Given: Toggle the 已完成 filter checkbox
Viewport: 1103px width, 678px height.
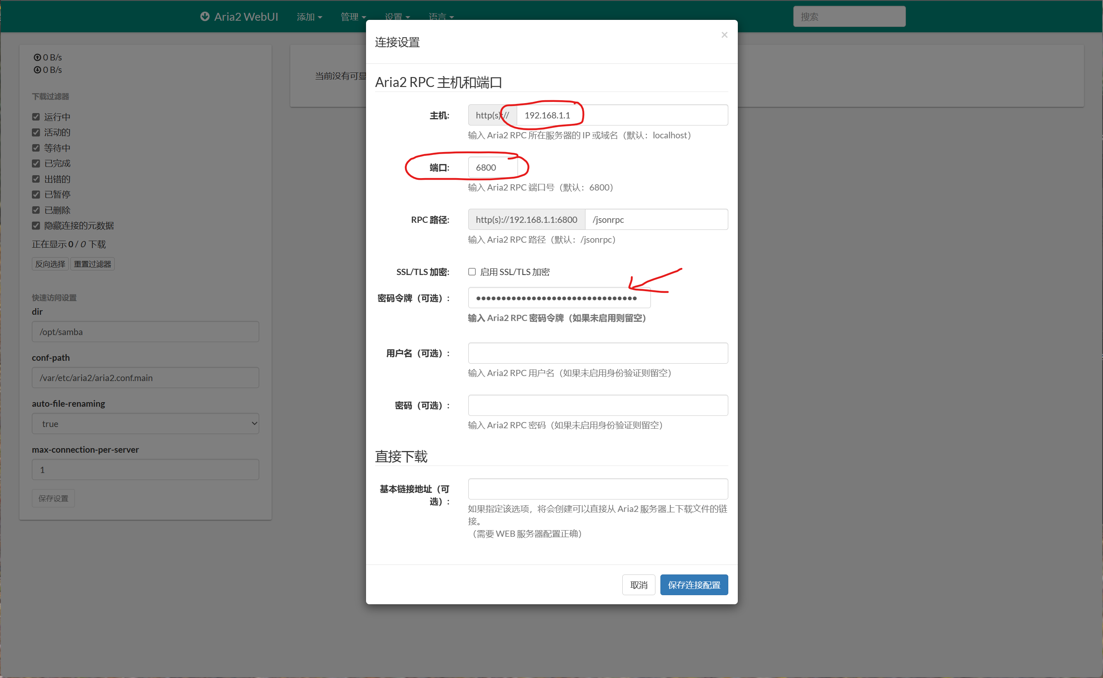Looking at the screenshot, I should click(x=36, y=164).
